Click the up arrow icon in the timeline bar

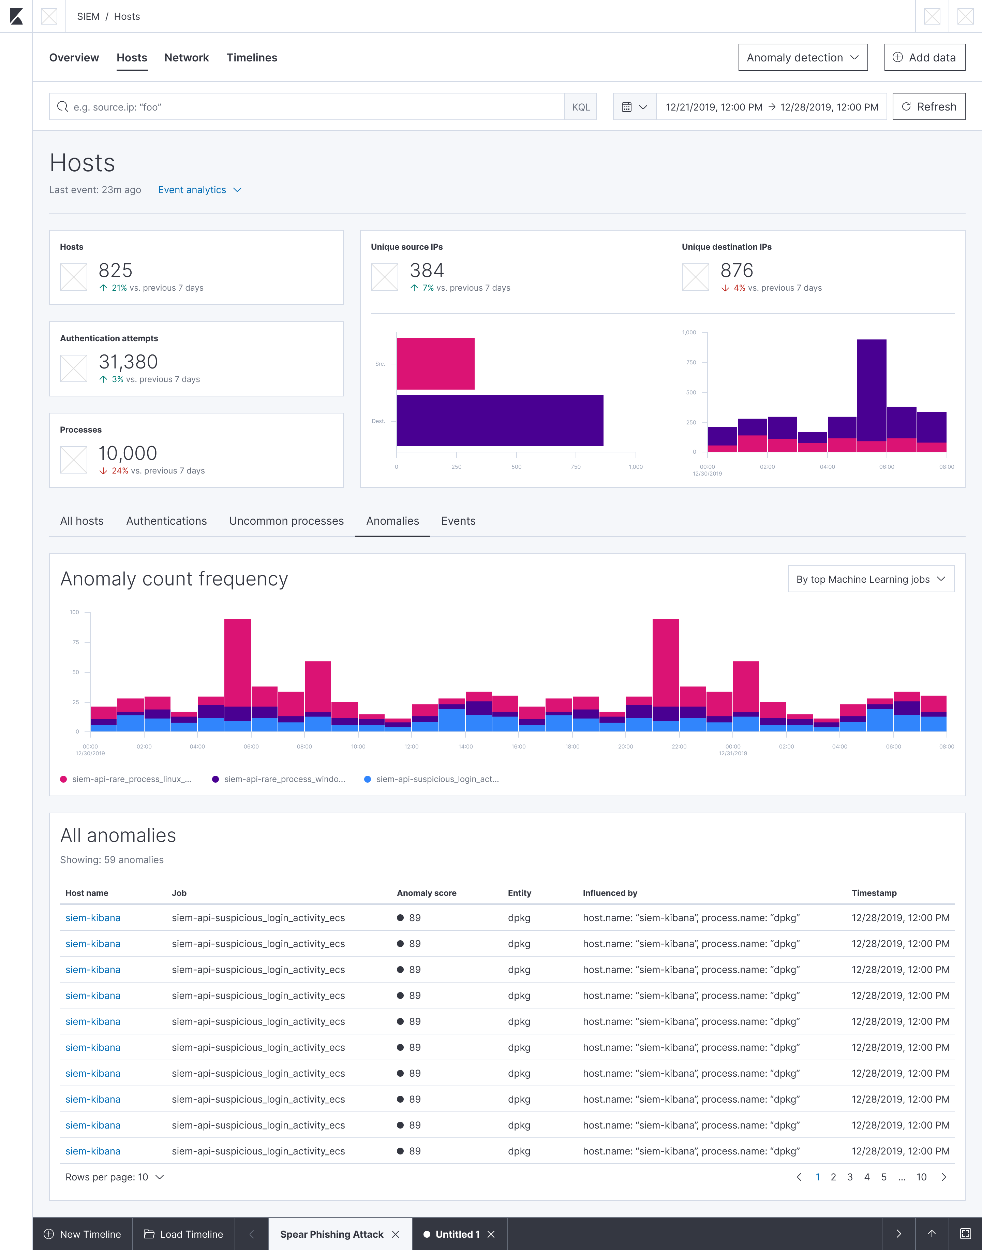click(x=932, y=1234)
